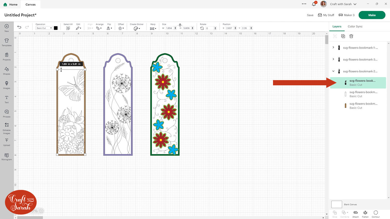The height and width of the screenshot is (219, 390).
Task: Undo the last action
Action: click(19, 27)
